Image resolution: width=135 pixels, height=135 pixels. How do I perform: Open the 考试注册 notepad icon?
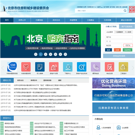pyautogui.click(x=109, y=67)
